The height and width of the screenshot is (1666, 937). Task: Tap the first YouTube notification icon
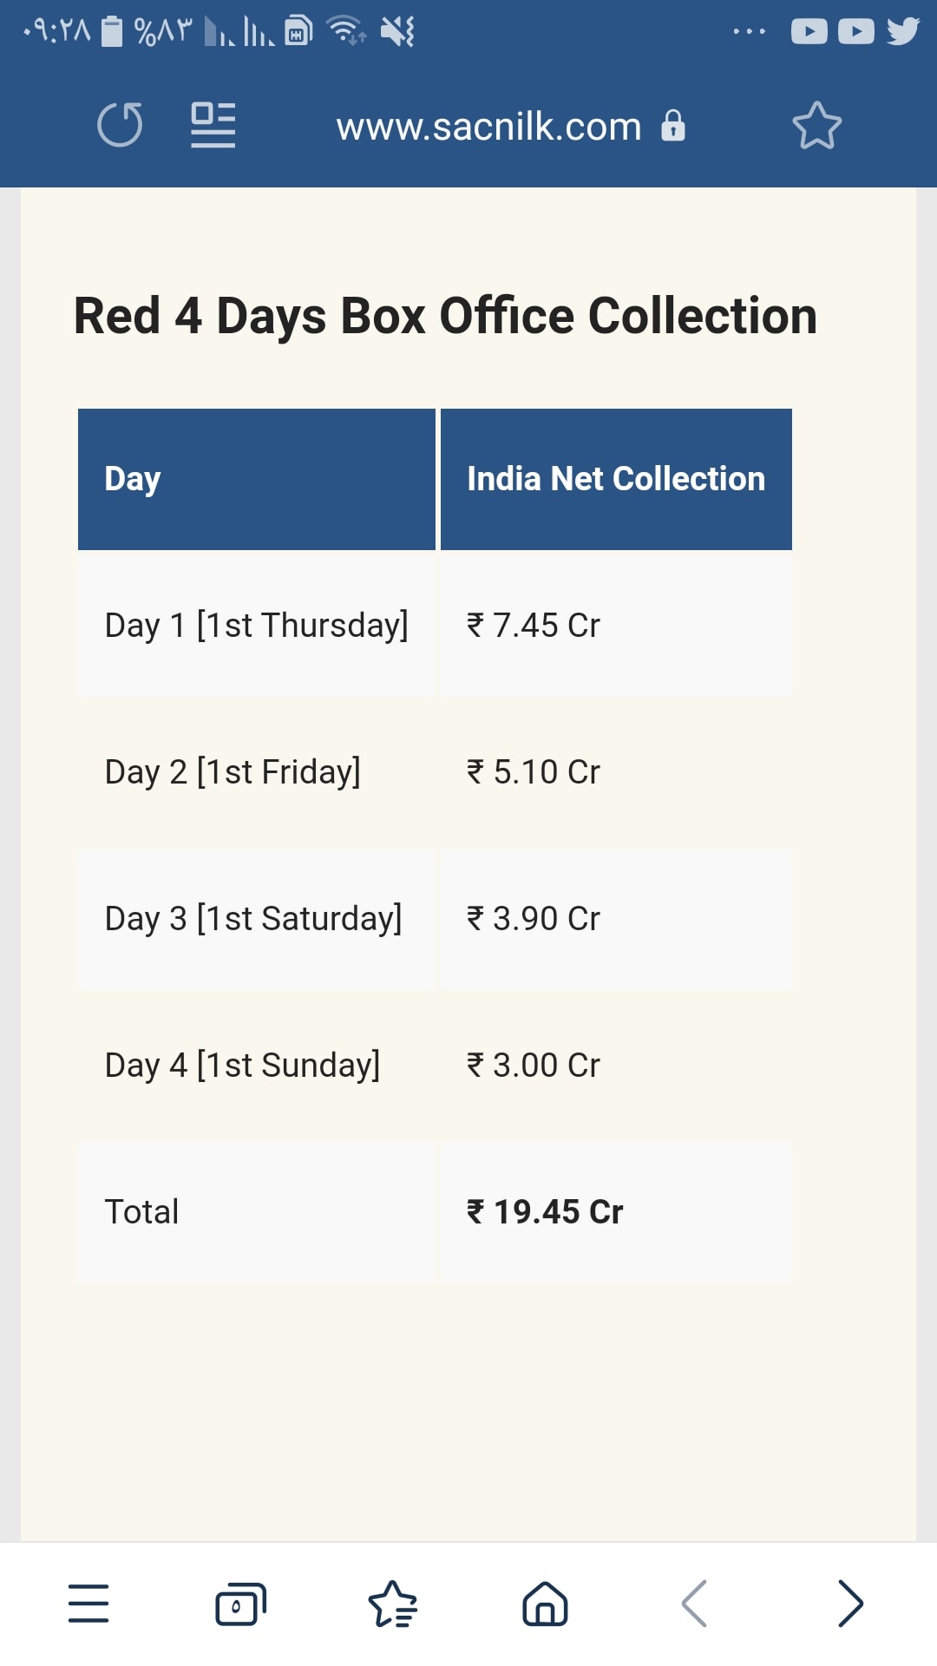coord(809,32)
